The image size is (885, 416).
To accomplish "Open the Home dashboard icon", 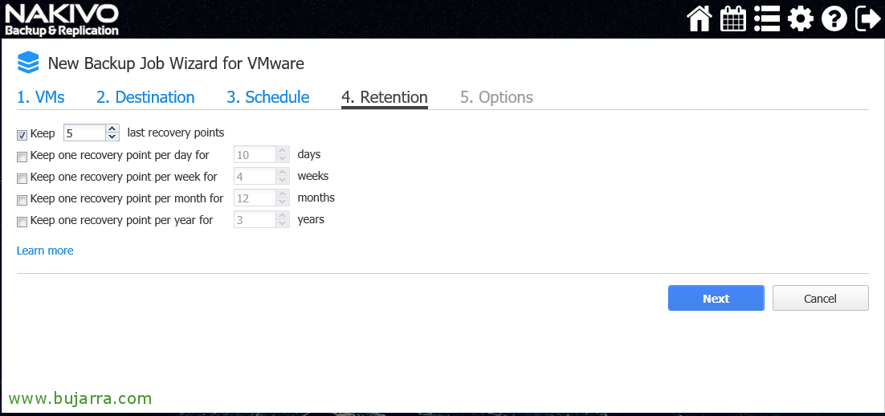I will [699, 19].
